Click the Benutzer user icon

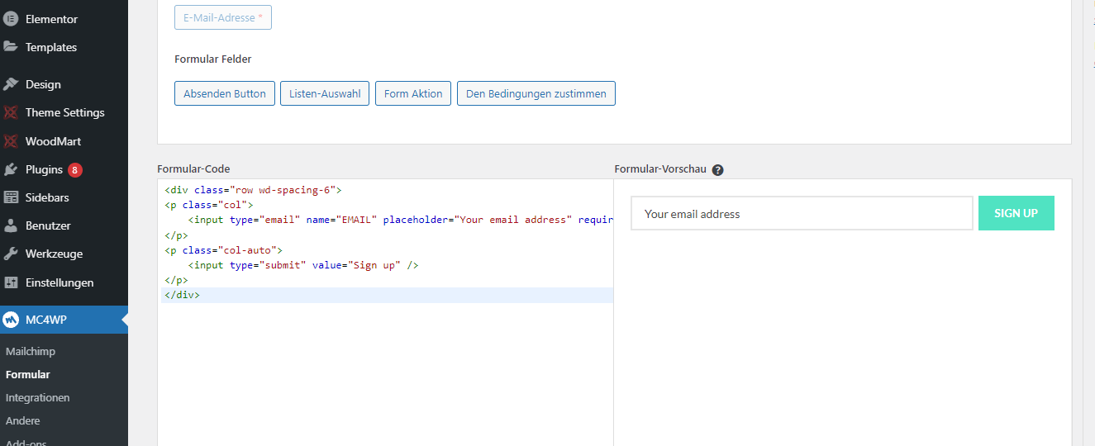click(11, 225)
